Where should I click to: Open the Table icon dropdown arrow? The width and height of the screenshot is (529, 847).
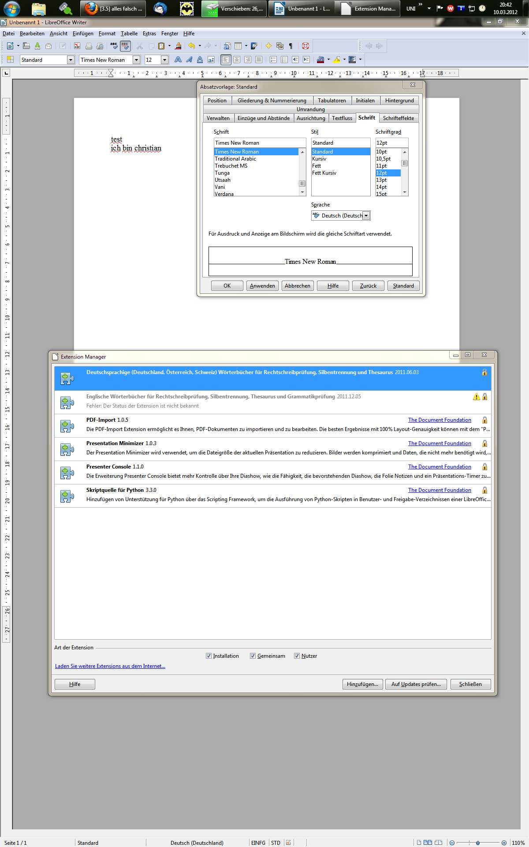pos(246,46)
